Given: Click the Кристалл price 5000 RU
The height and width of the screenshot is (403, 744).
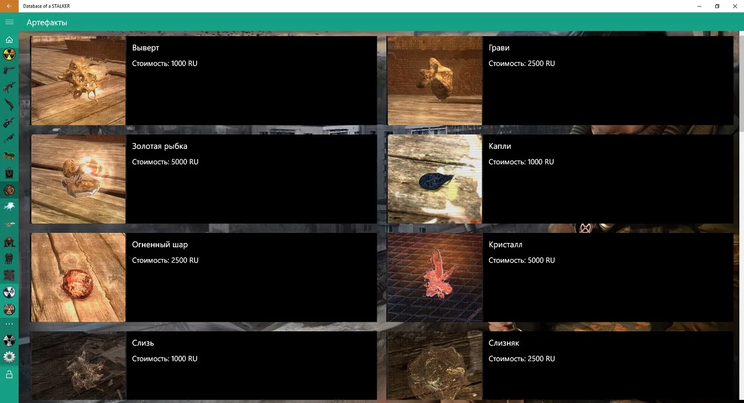Looking at the screenshot, I should click(x=522, y=260).
